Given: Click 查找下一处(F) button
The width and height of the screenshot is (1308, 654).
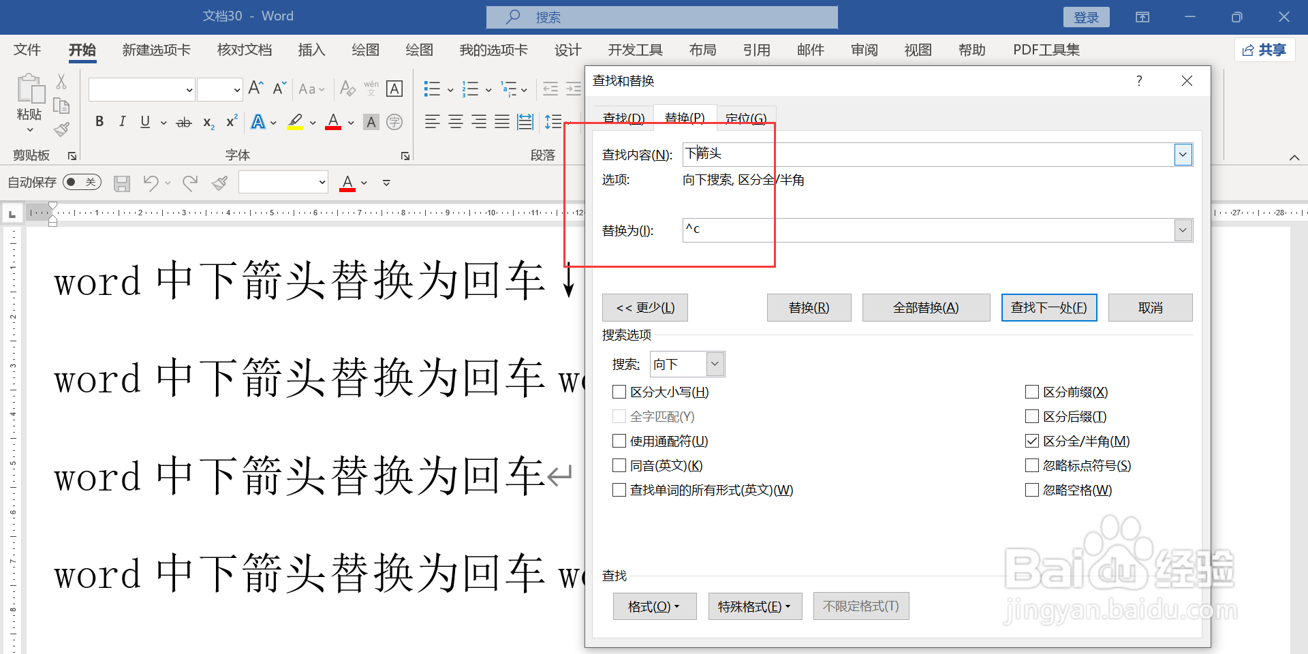Looking at the screenshot, I should point(1049,307).
